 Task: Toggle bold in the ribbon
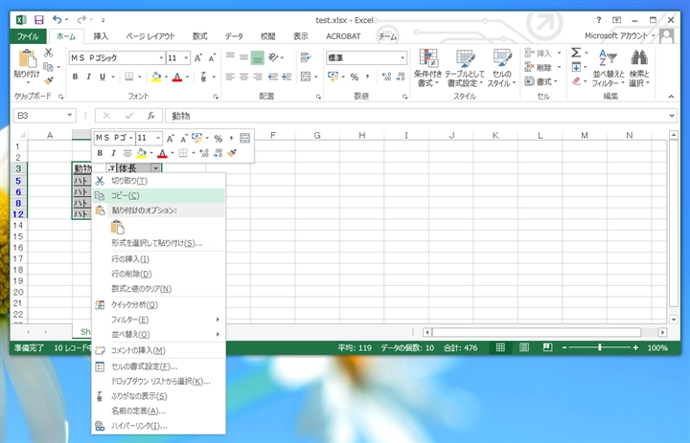76,77
